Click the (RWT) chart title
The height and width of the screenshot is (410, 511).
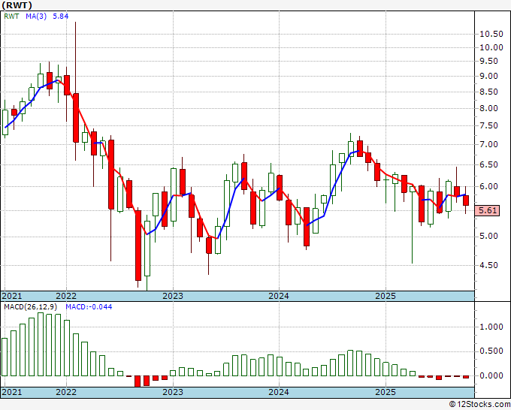point(17,5)
